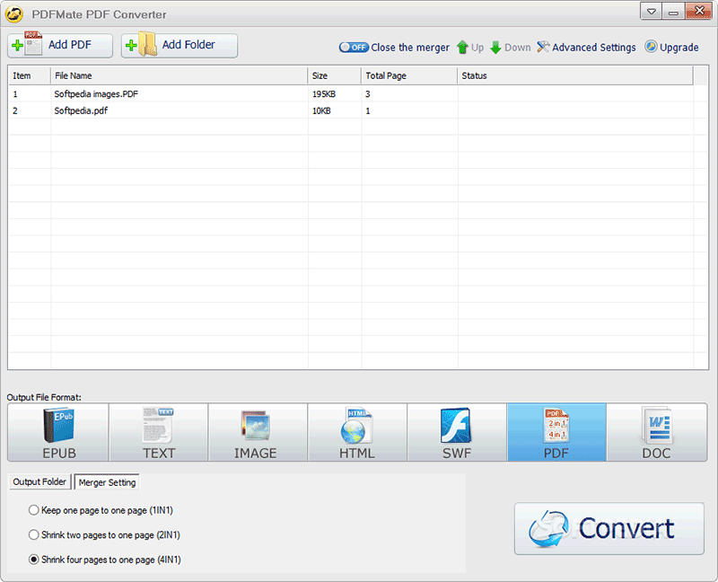This screenshot has height=582, width=718.
Task: Open the title bar dropdown arrow
Action: click(x=651, y=11)
